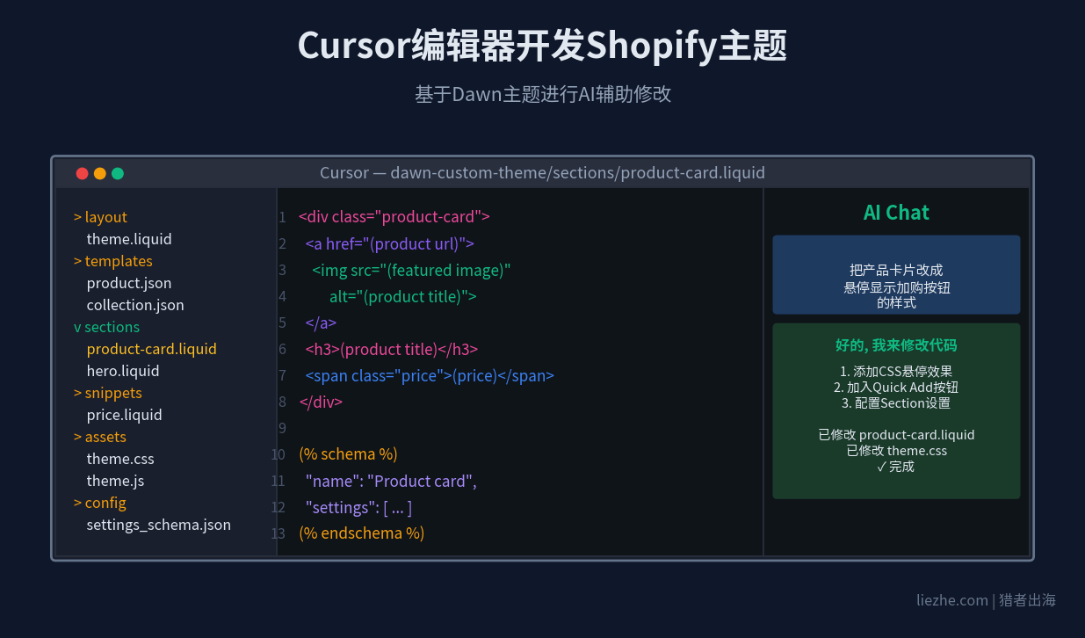
Task: Collapse the sections folder
Action: click(106, 327)
